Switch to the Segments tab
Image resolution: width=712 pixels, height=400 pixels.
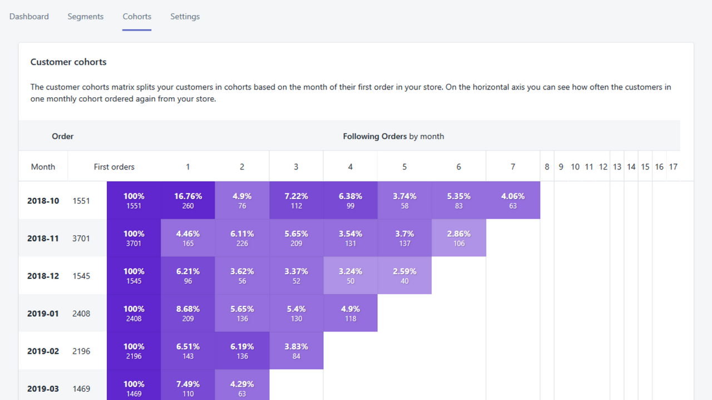point(85,17)
